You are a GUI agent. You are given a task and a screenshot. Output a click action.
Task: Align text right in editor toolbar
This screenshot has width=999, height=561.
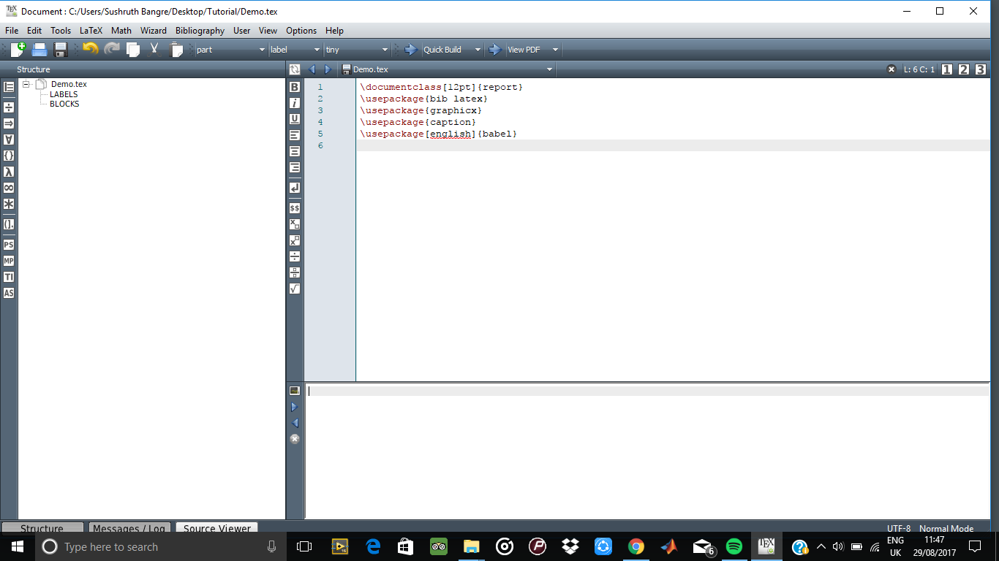tap(295, 167)
